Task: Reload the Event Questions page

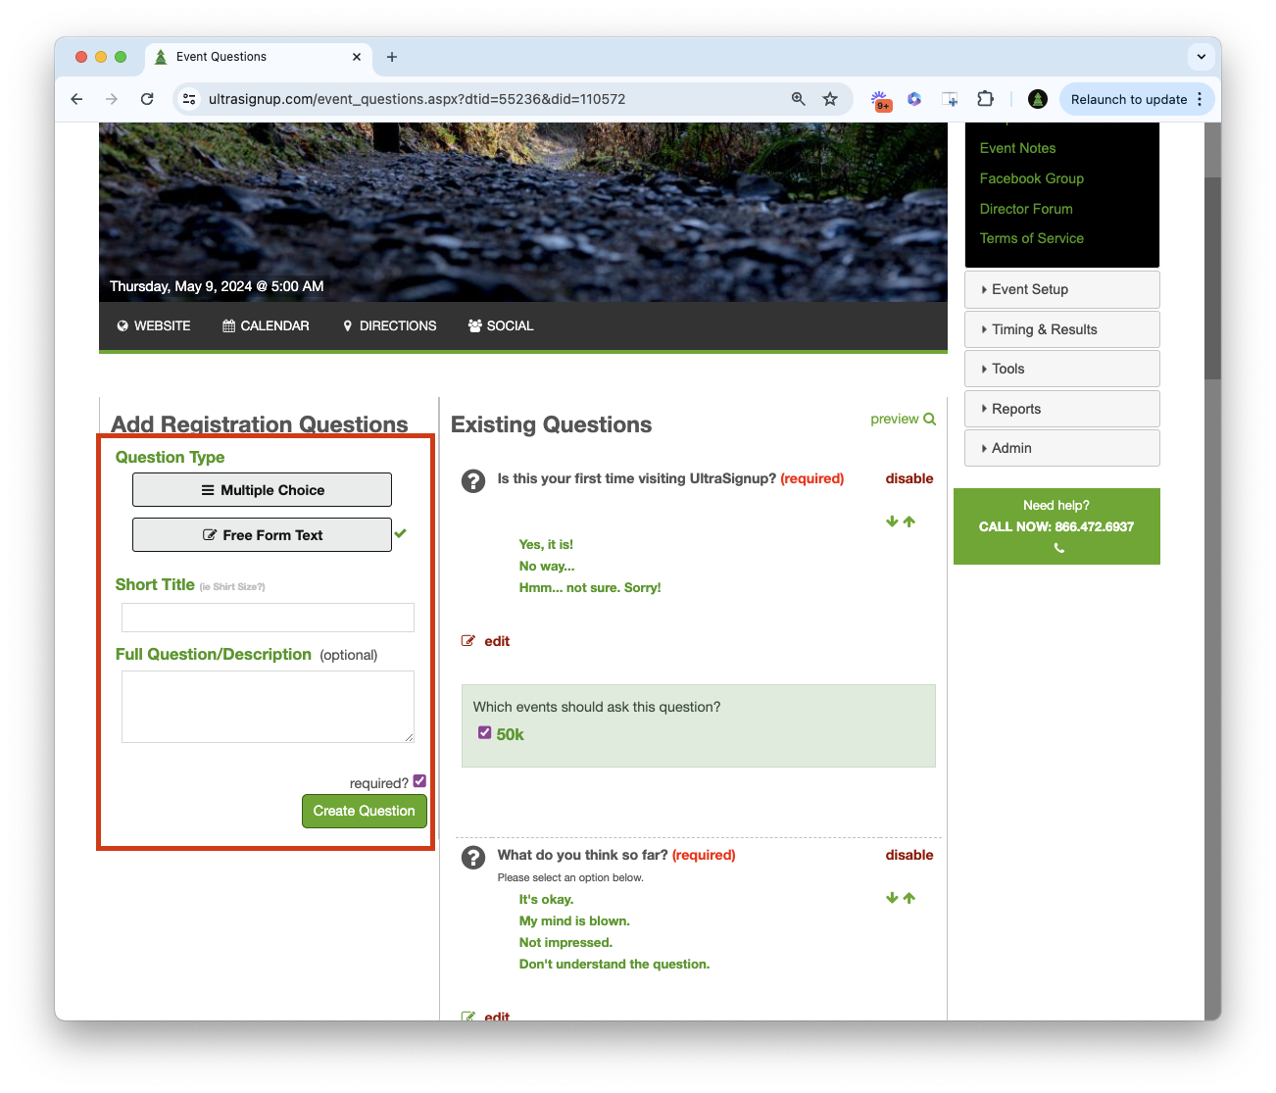Action: (x=147, y=99)
